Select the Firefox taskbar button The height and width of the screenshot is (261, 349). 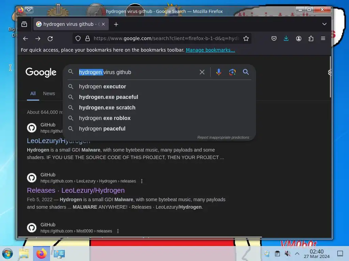42,254
